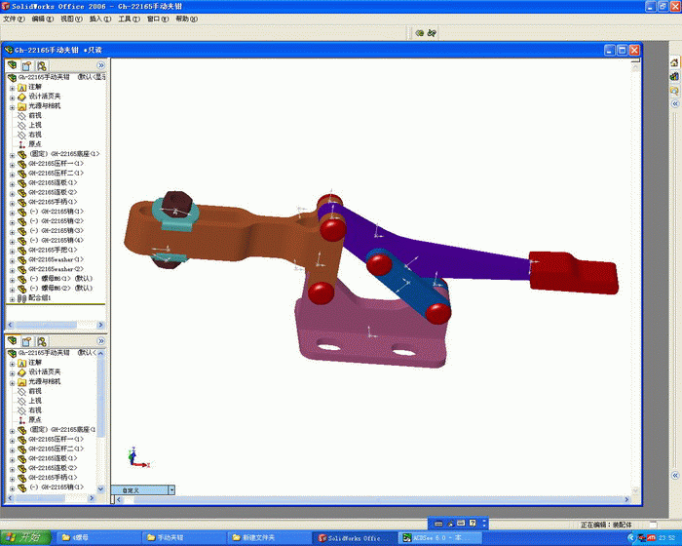
Task: Click upper tree horizontal scrollbar right arrow
Action: pos(100,325)
